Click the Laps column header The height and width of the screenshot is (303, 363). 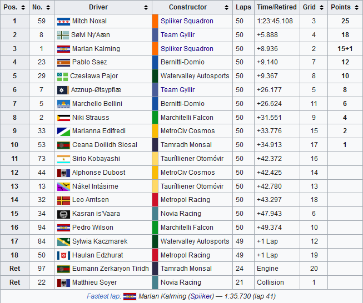pos(243,7)
